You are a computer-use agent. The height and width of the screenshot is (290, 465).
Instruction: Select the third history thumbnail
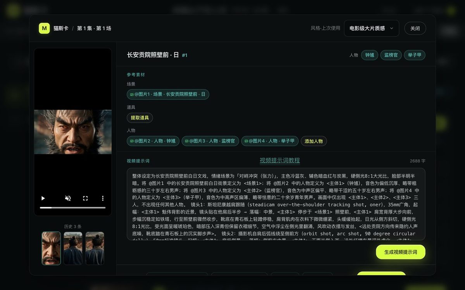click(x=95, y=248)
